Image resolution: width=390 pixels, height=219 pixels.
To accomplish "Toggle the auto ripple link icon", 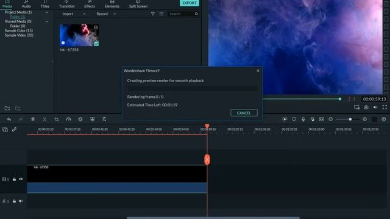I will click(x=14, y=130).
